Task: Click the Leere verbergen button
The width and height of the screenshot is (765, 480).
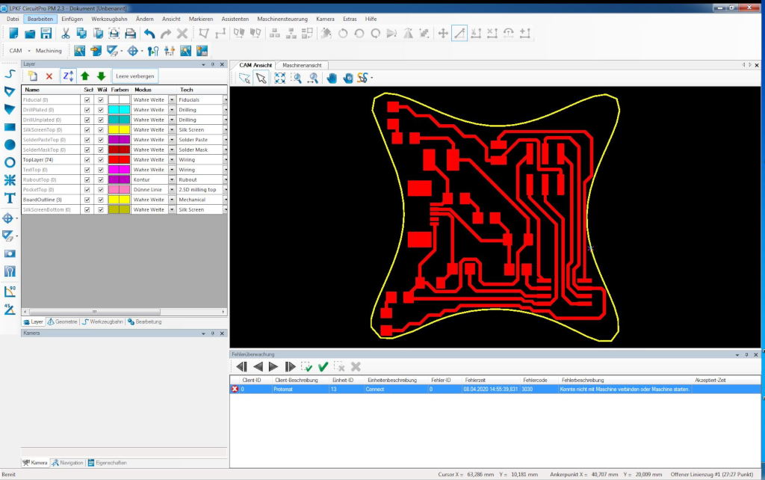Action: tap(135, 76)
